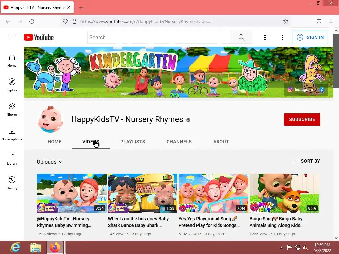Click the red SUBSCRIBE button

pos(302,119)
